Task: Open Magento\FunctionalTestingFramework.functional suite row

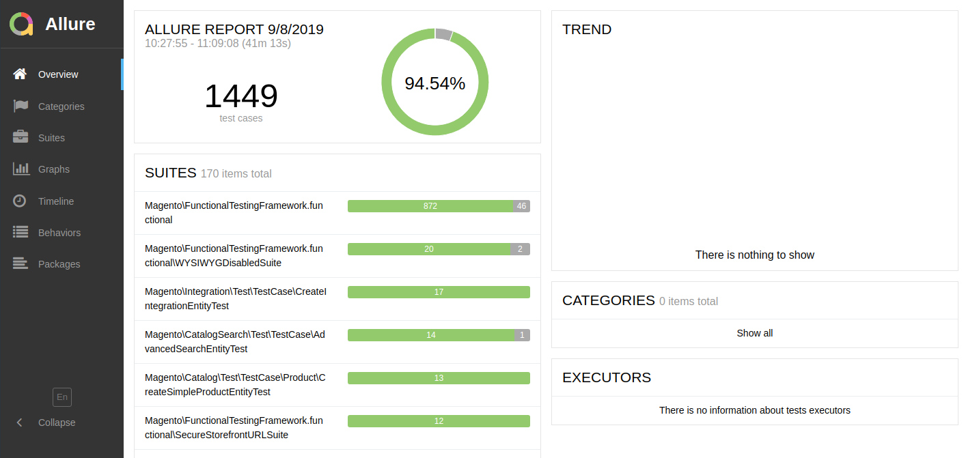Action: (x=337, y=213)
